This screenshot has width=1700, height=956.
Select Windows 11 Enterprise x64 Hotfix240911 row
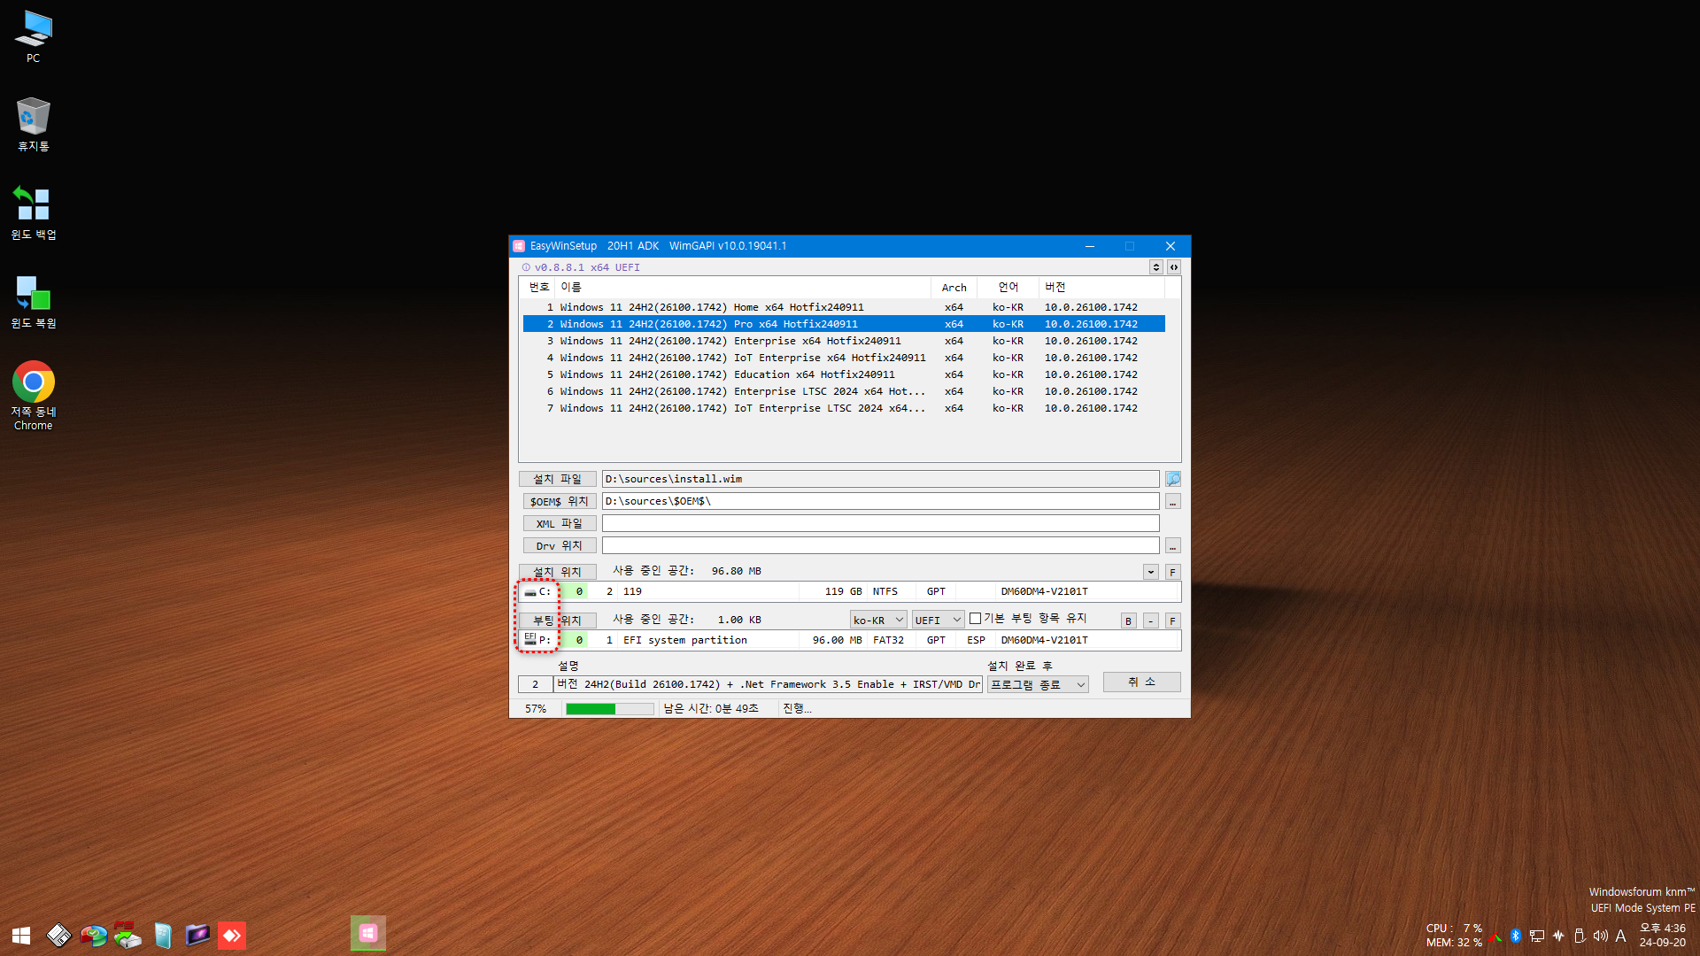(844, 341)
